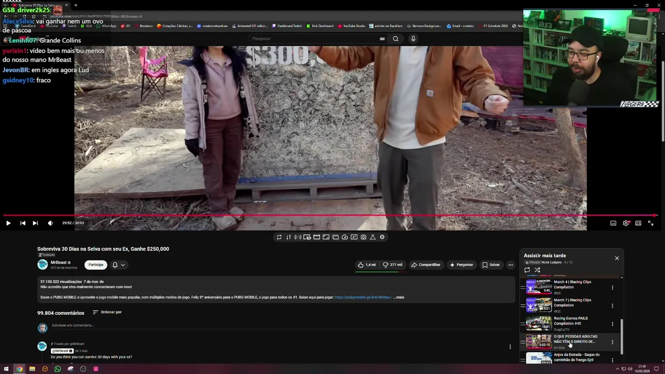This screenshot has width=665, height=374.
Task: Toggle playlist loop in Assistir mais tarde
Action: click(527, 270)
